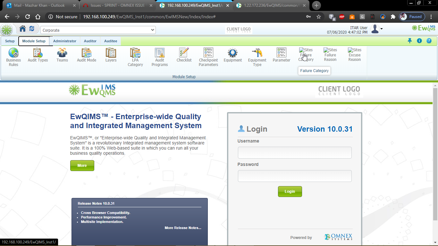The width and height of the screenshot is (438, 246).
Task: Open Failure Category setup
Action: click(x=306, y=55)
